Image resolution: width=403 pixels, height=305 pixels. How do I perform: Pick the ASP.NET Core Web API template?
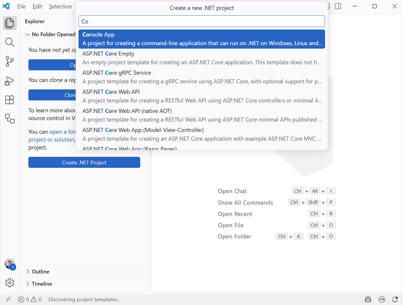[202, 96]
